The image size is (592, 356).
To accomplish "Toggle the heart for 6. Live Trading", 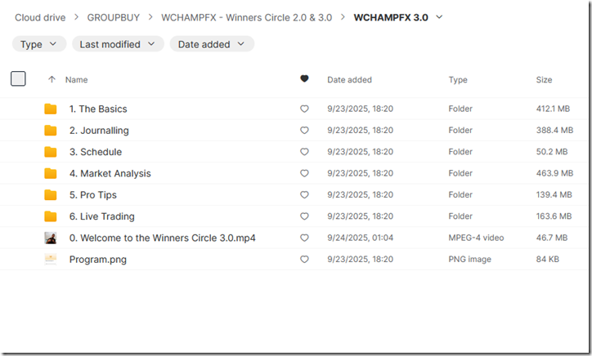I will click(x=304, y=216).
